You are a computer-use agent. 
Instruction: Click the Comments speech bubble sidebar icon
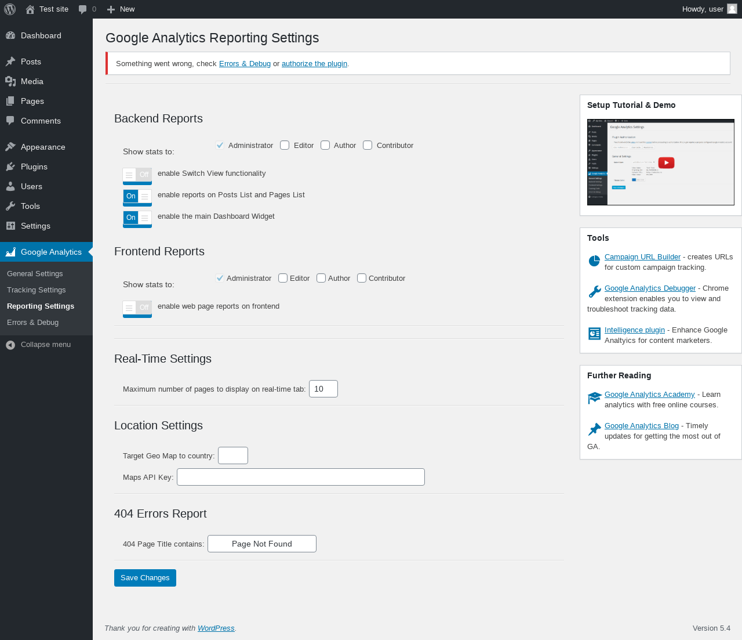(x=10, y=121)
